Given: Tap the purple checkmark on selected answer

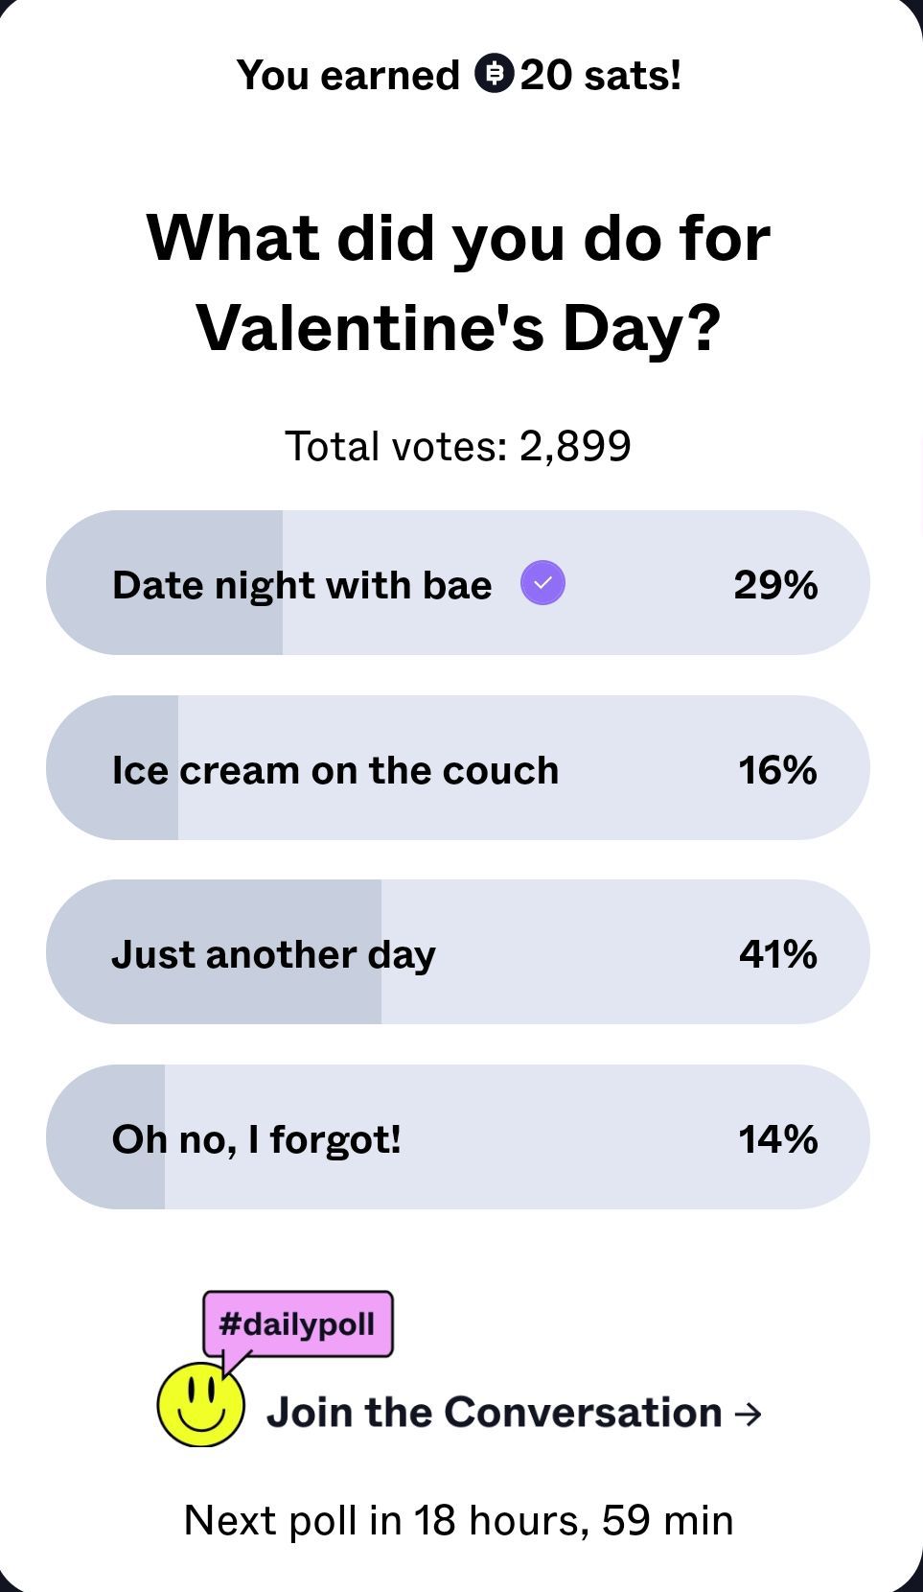Looking at the screenshot, I should point(542,583).
